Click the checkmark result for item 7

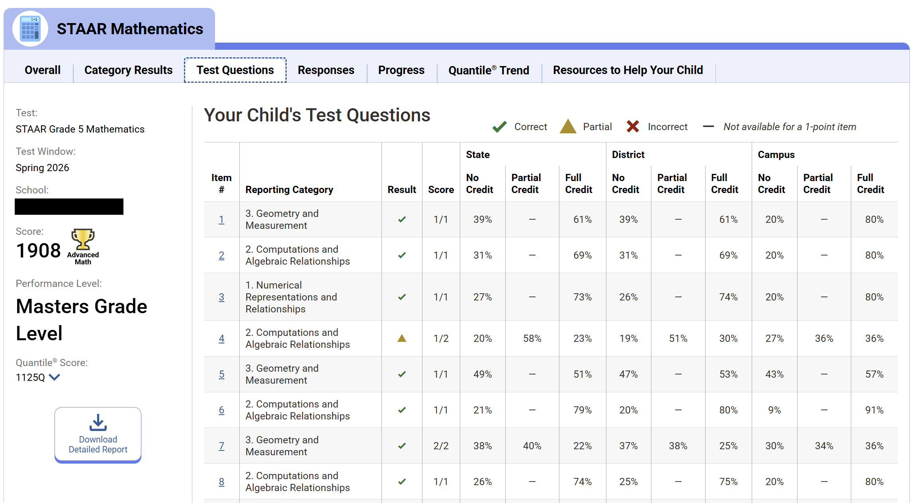point(402,446)
